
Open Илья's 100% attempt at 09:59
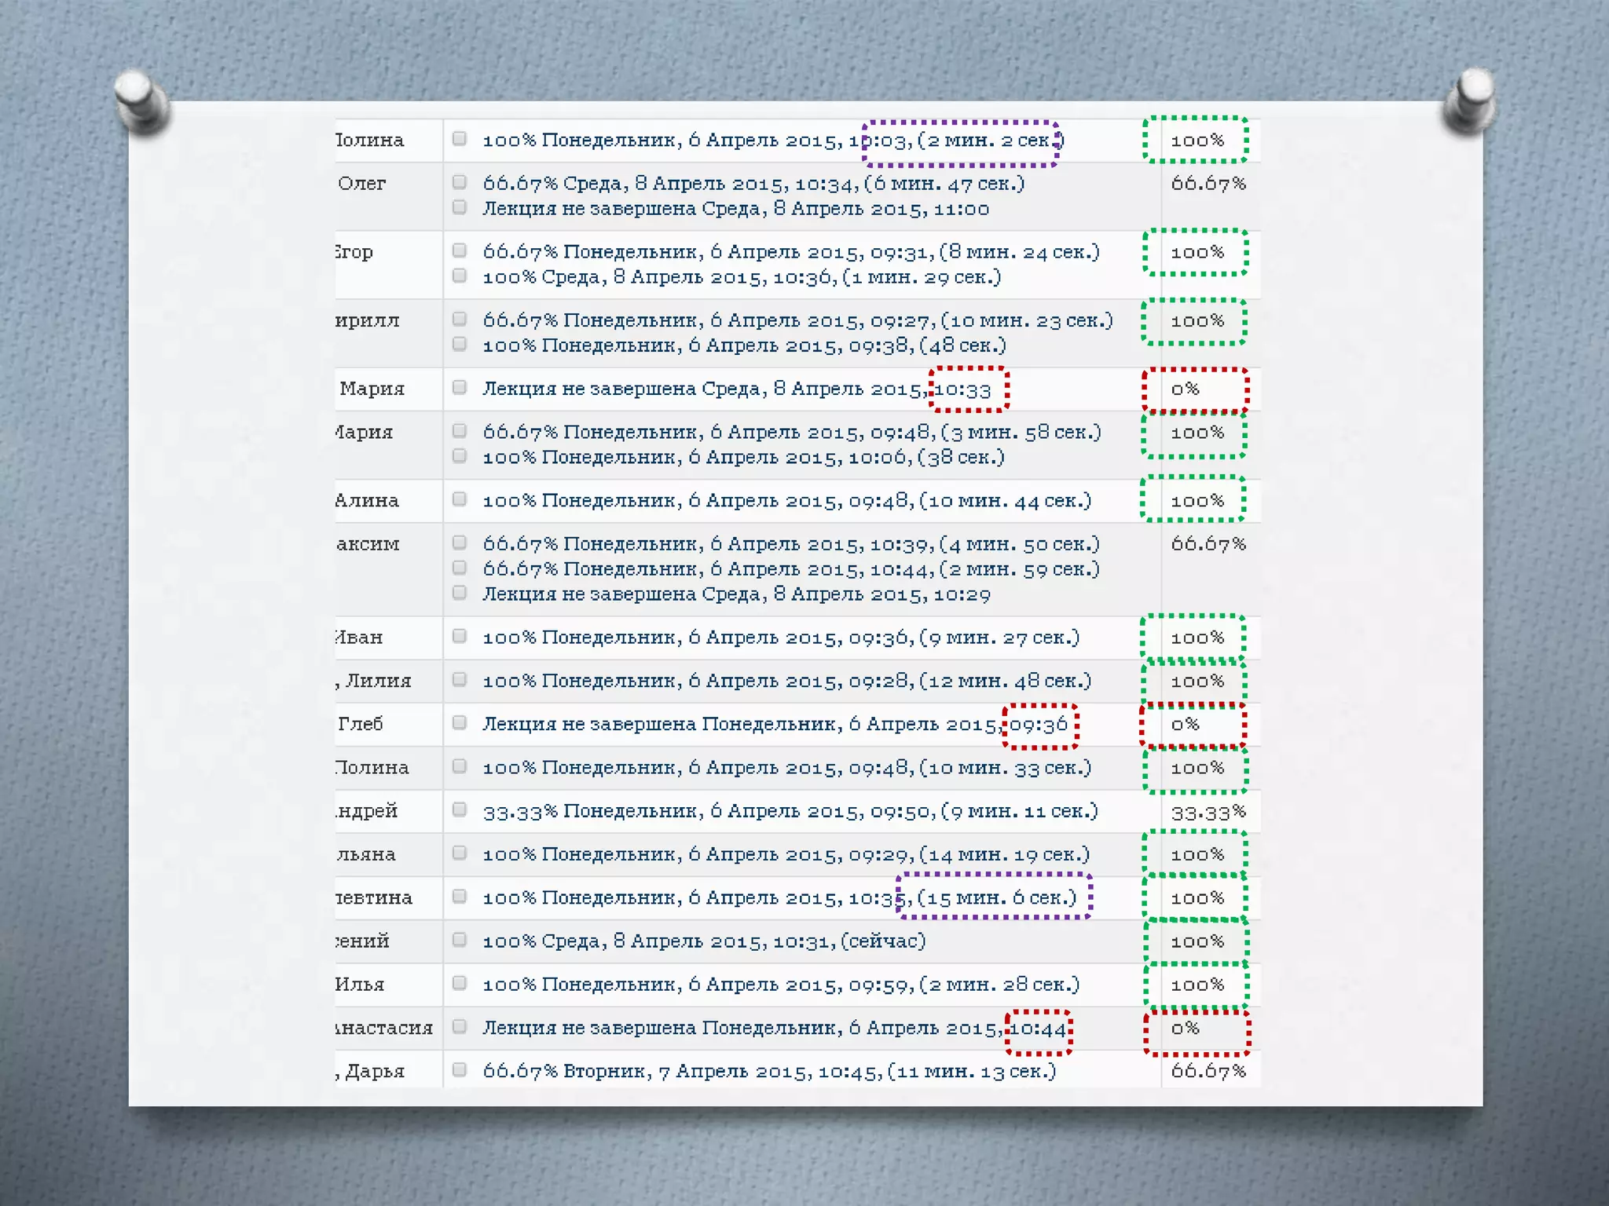[x=780, y=985]
